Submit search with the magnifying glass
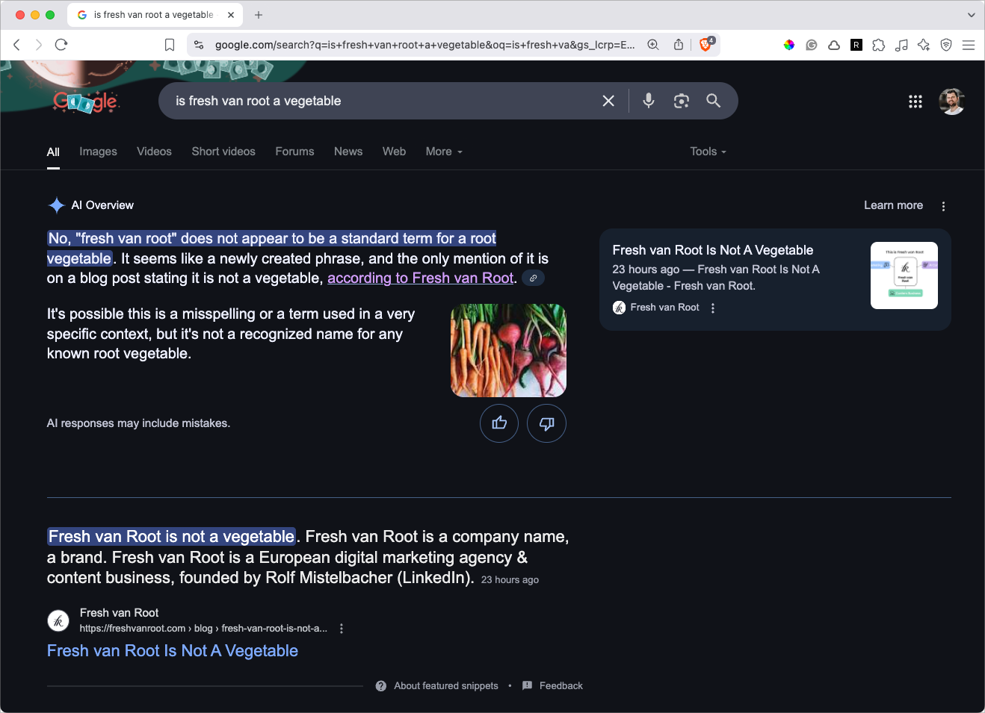The width and height of the screenshot is (985, 713). (x=714, y=101)
